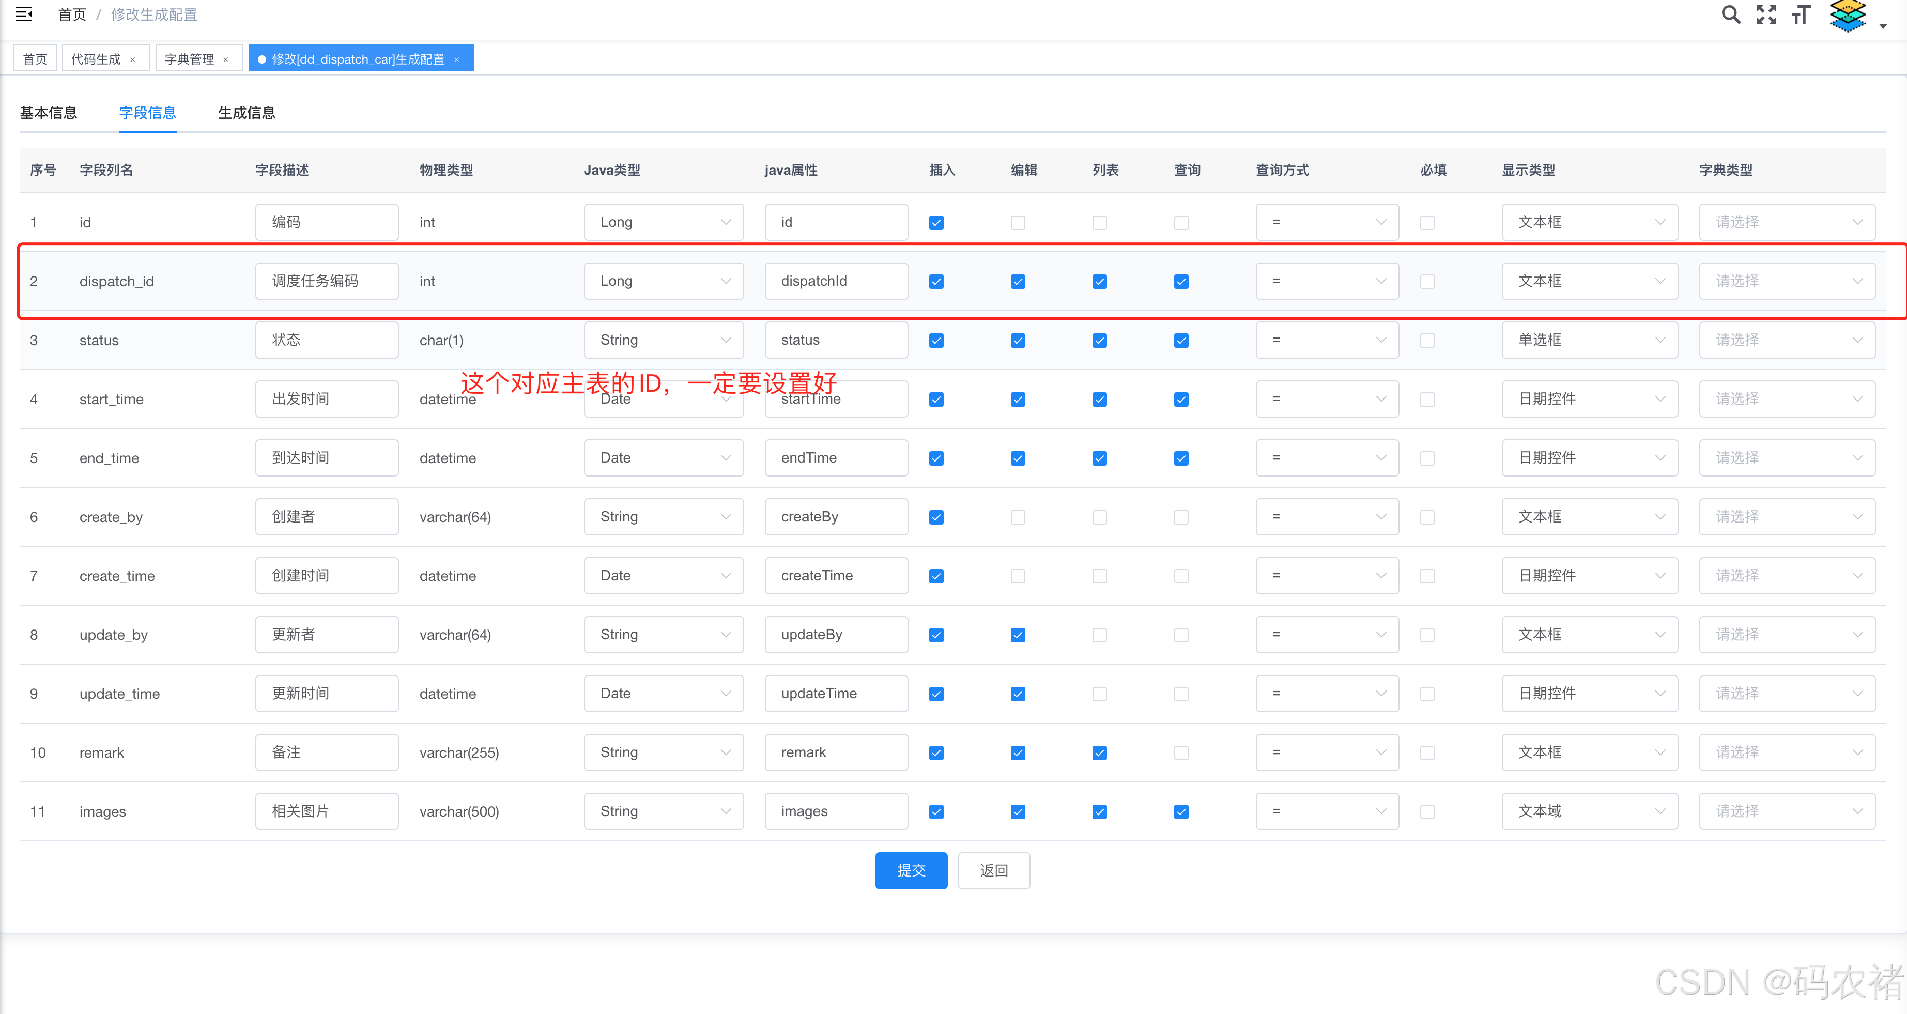Image resolution: width=1907 pixels, height=1014 pixels.
Task: Edit the 相关图片 description field
Action: click(327, 811)
